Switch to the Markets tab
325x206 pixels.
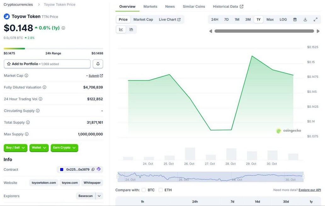click(x=150, y=7)
